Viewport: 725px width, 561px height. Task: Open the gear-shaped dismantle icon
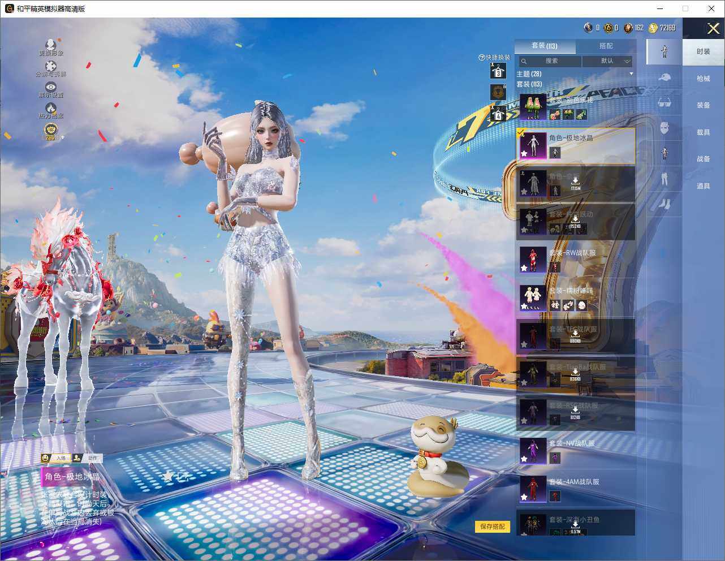[51, 66]
